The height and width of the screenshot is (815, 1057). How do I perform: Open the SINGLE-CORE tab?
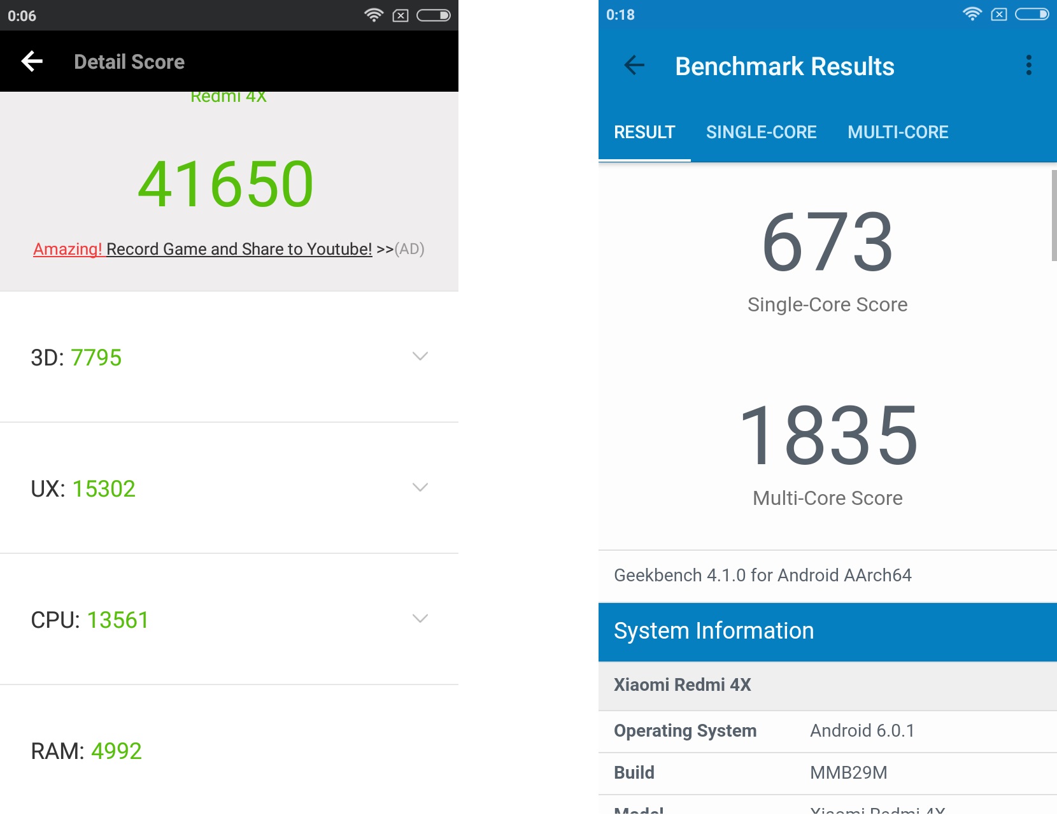(x=762, y=132)
